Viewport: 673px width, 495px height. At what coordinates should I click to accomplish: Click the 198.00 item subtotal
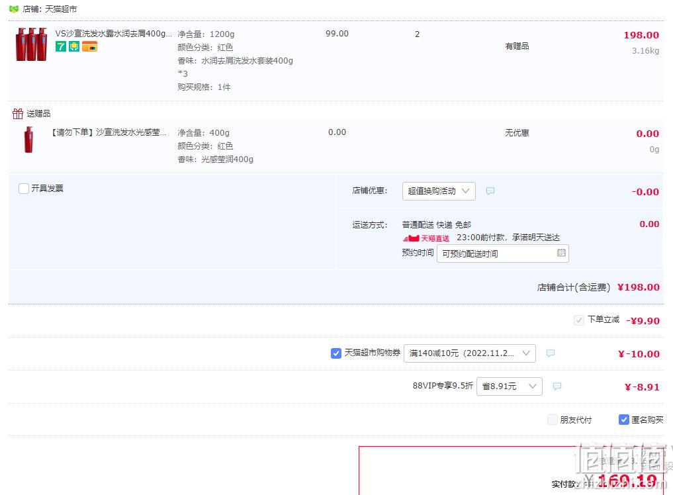pyautogui.click(x=641, y=35)
